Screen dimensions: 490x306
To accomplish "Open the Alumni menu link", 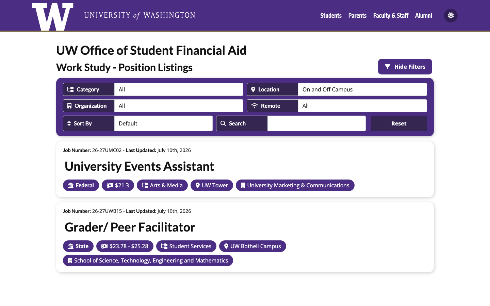I will (424, 16).
